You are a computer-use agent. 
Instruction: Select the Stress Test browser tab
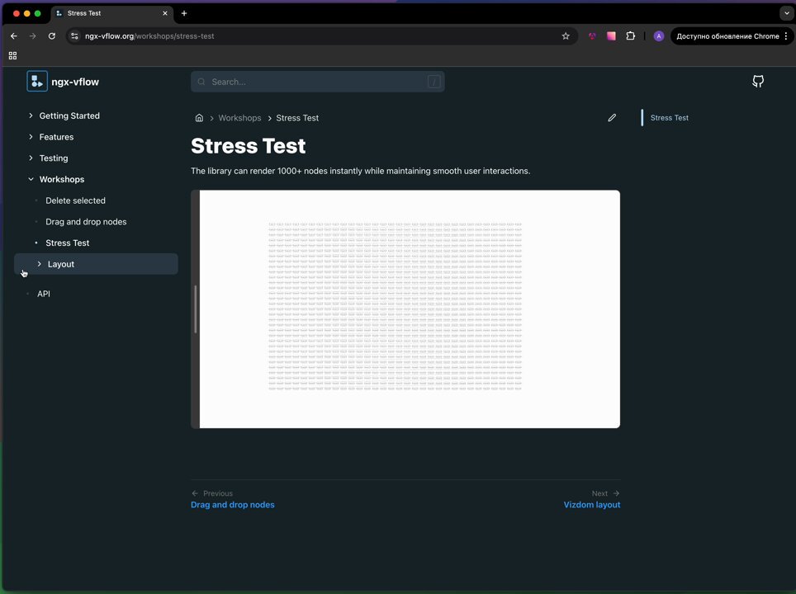click(x=111, y=13)
